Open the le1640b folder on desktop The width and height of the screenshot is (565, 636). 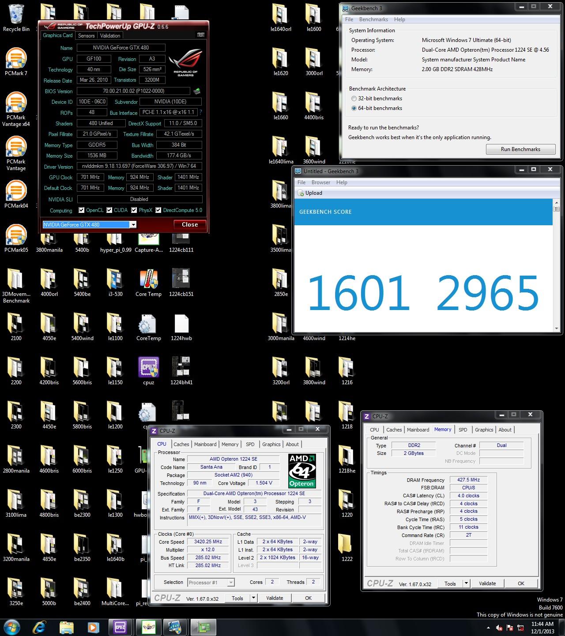click(115, 548)
